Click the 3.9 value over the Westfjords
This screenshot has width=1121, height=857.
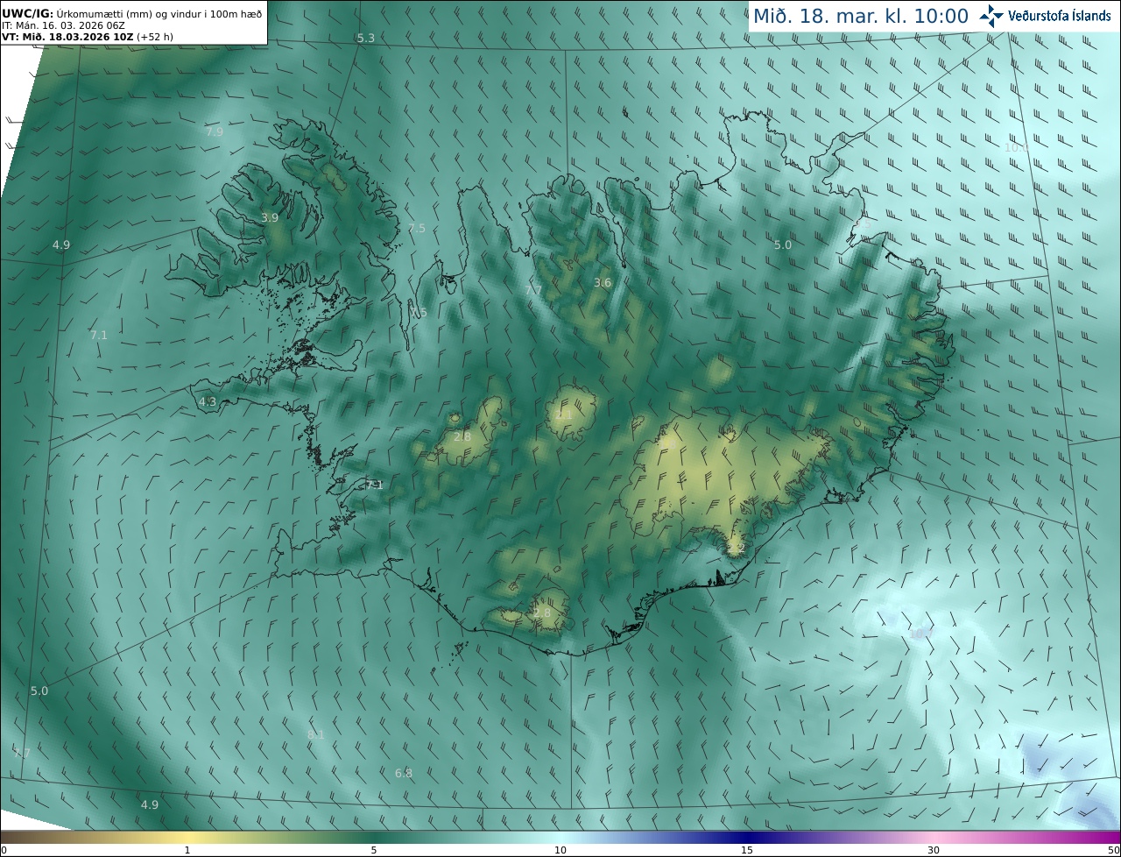click(270, 217)
